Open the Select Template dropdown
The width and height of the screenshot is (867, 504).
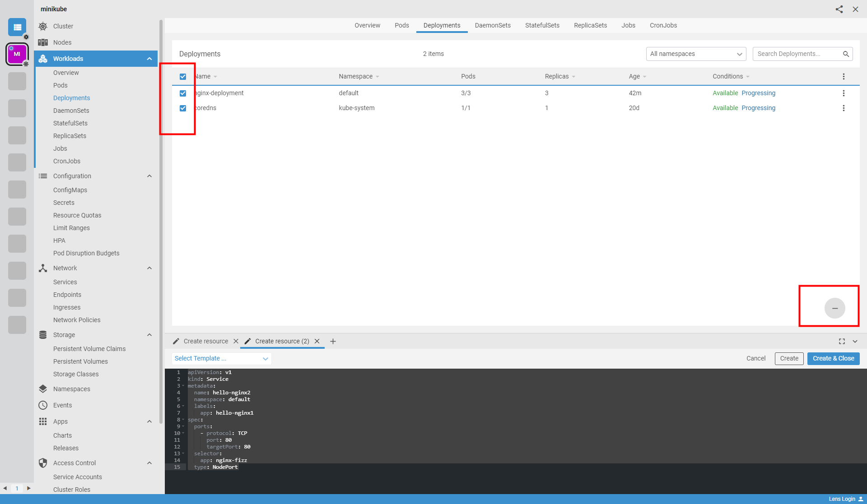point(221,358)
